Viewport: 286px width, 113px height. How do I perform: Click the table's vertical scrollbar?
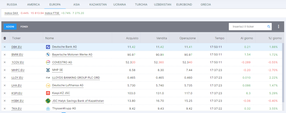pos(283,73)
